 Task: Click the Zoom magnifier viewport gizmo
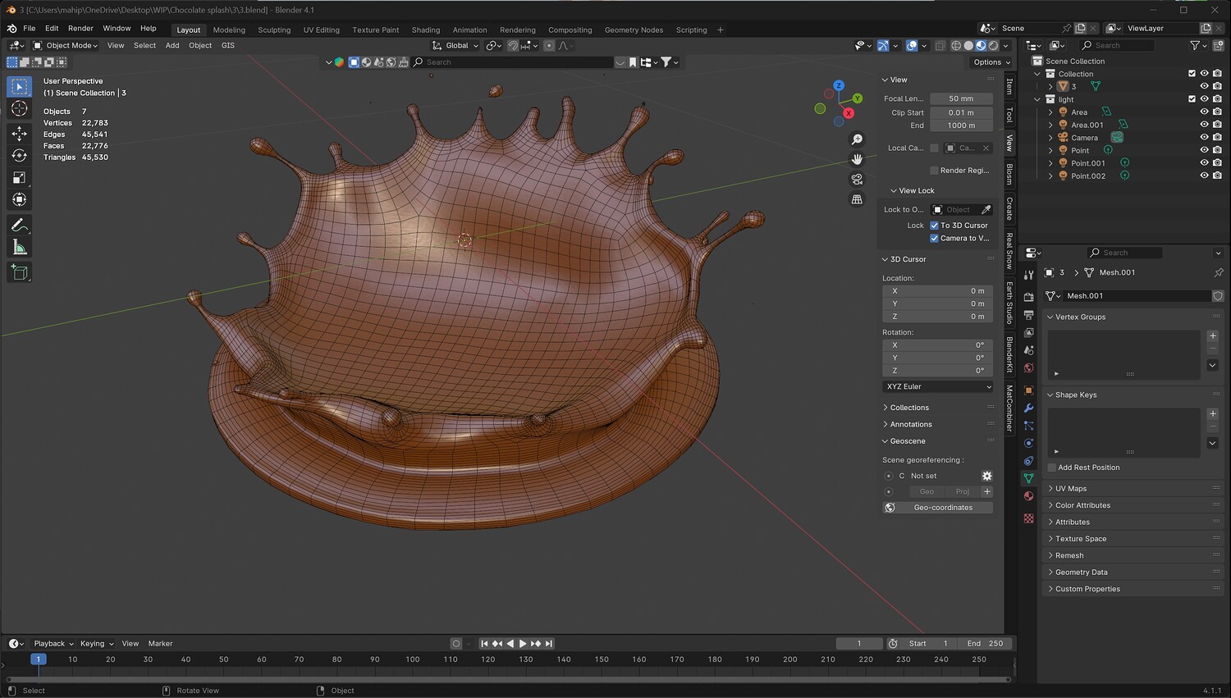click(857, 139)
